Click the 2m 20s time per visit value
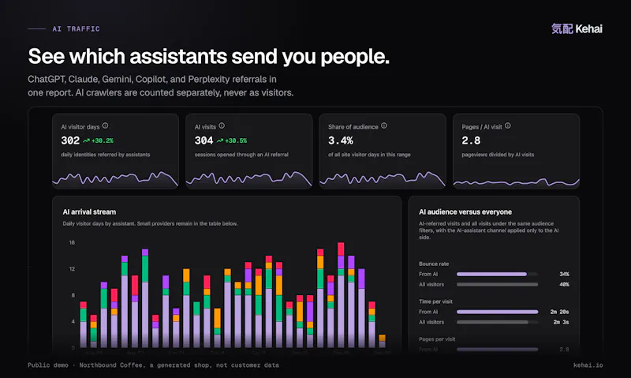 click(x=559, y=312)
